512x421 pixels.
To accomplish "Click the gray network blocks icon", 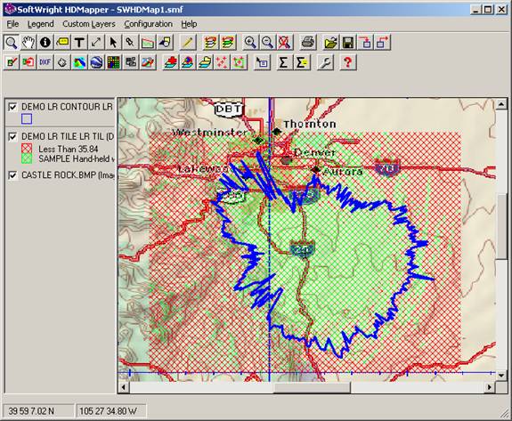I will click(130, 62).
